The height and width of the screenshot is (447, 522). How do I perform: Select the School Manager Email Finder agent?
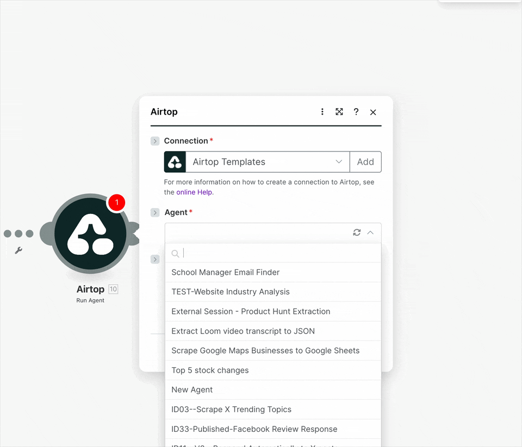[x=225, y=272]
